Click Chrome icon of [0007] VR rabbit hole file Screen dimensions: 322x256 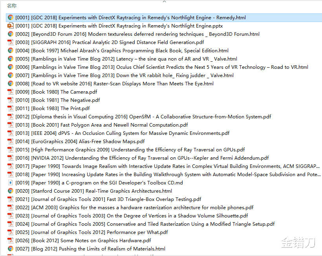pos(11,75)
